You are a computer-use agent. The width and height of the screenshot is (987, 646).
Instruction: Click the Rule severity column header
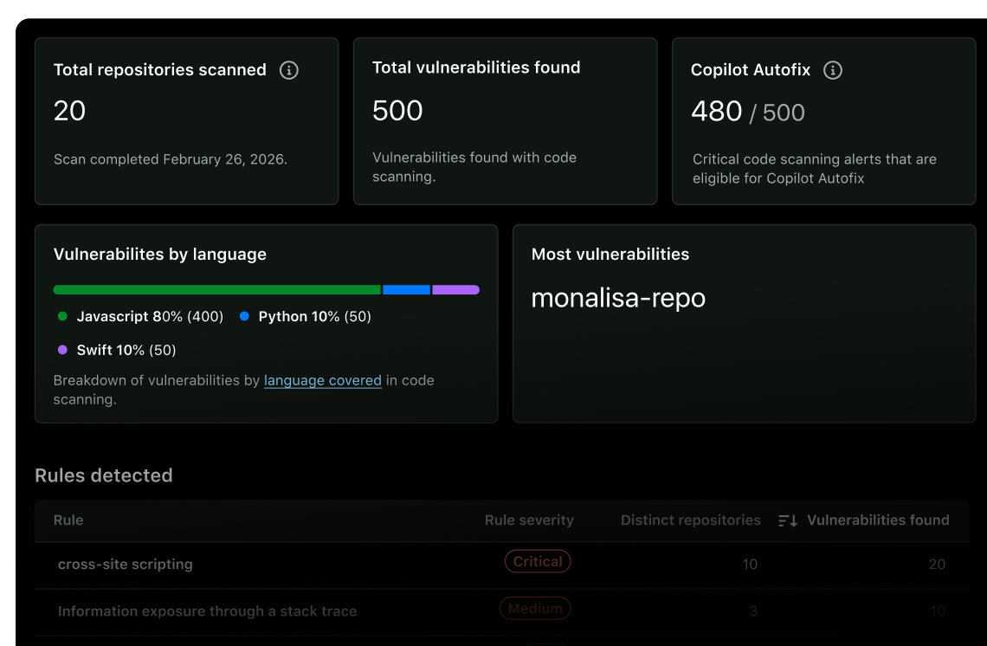(529, 520)
